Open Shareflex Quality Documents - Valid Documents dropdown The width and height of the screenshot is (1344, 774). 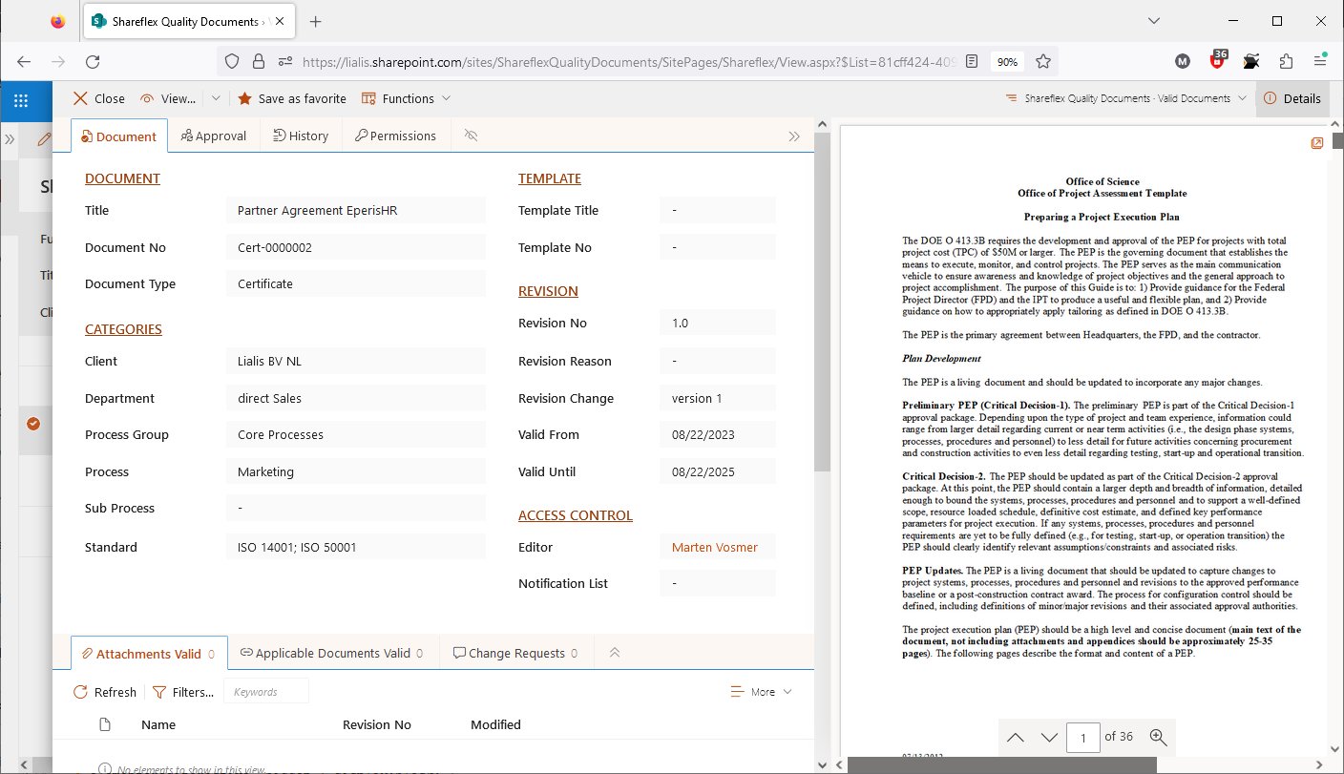coord(1125,98)
